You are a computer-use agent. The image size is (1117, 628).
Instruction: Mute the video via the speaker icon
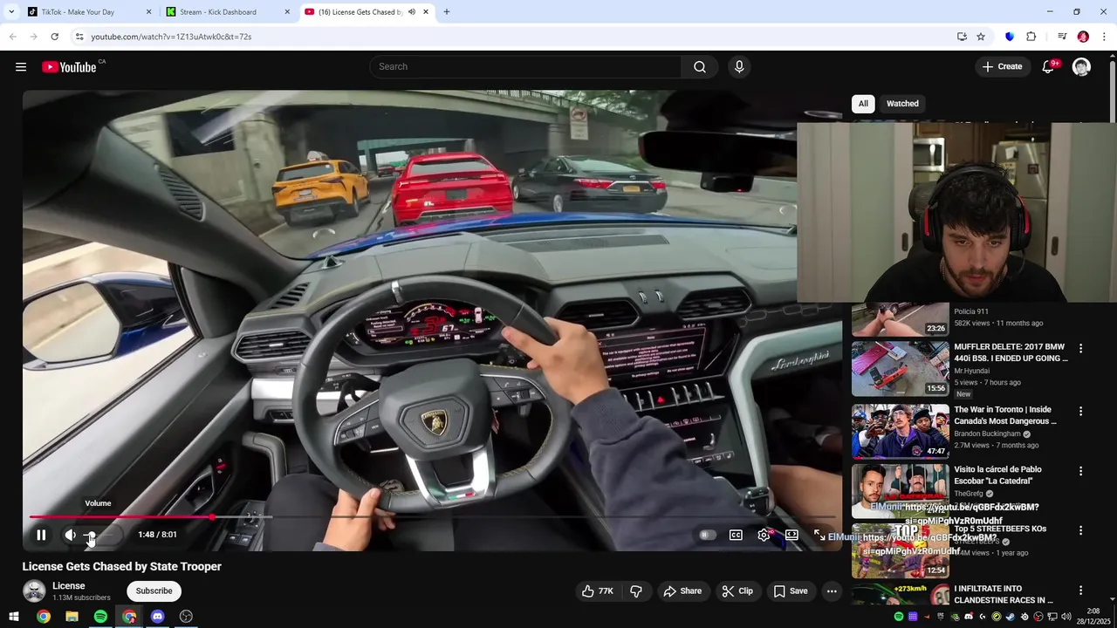[x=70, y=535]
